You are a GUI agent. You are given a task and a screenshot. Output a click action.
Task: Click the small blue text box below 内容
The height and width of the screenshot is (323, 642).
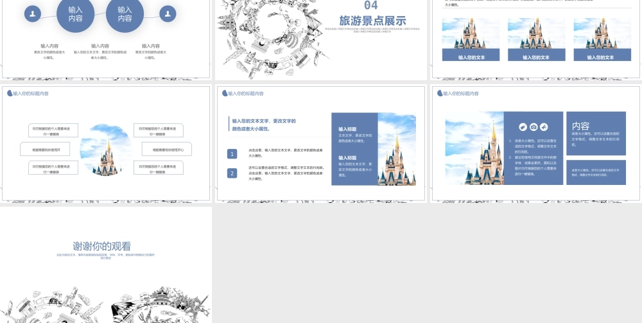pos(596,172)
